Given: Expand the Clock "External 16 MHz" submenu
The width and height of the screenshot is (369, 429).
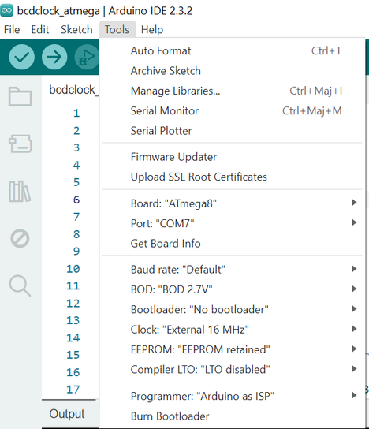Looking at the screenshot, I should [x=233, y=330].
